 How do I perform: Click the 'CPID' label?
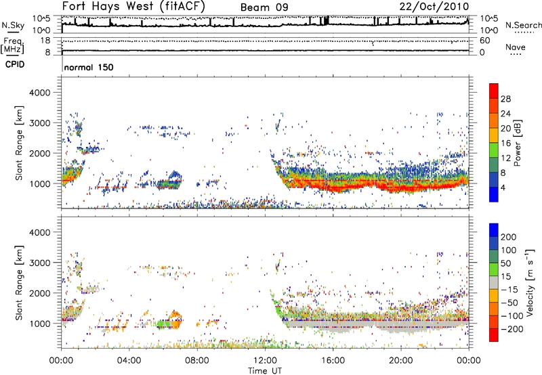pyautogui.click(x=15, y=64)
